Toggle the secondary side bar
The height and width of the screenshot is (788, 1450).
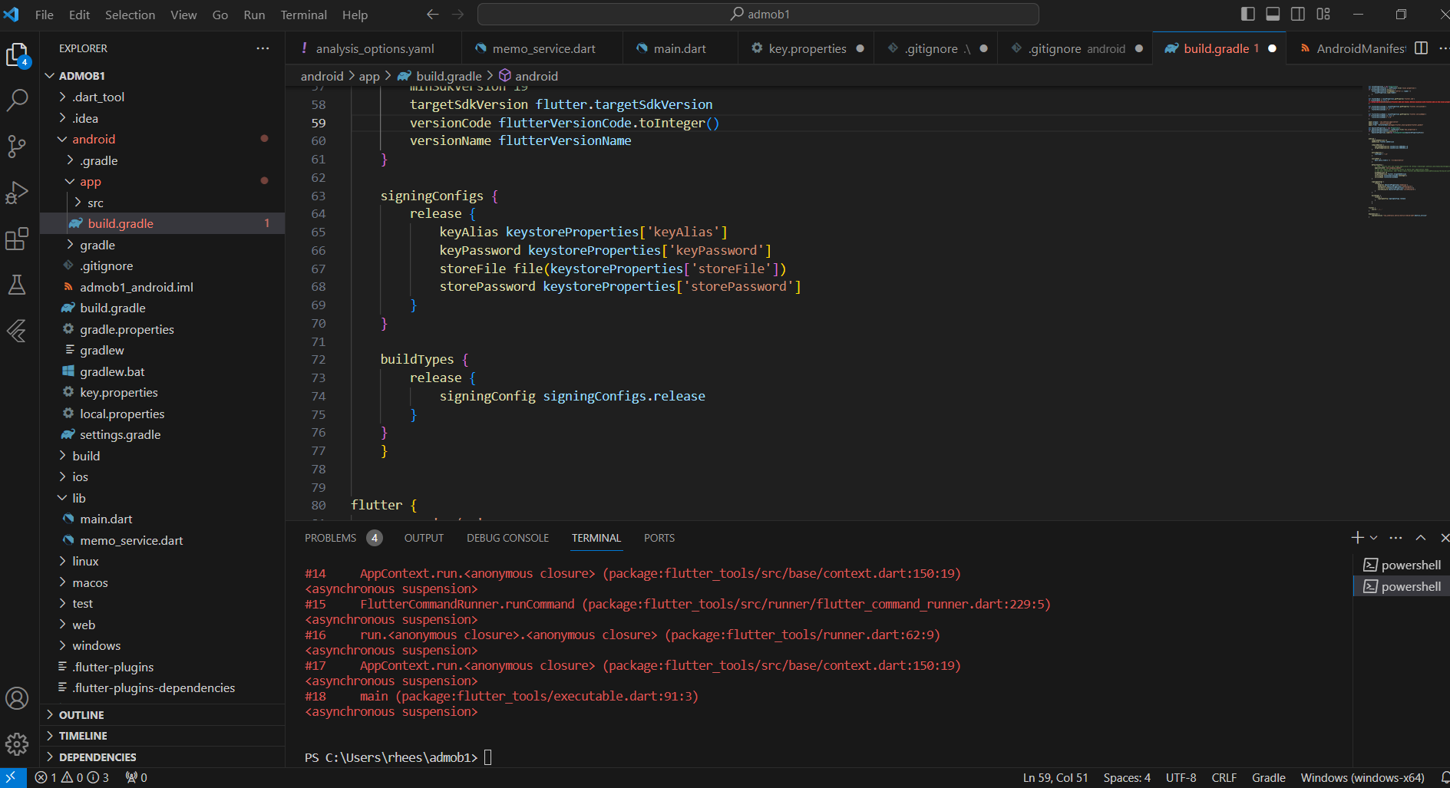[1298, 14]
